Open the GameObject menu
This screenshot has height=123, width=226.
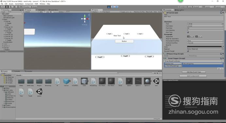[x=19, y=4]
